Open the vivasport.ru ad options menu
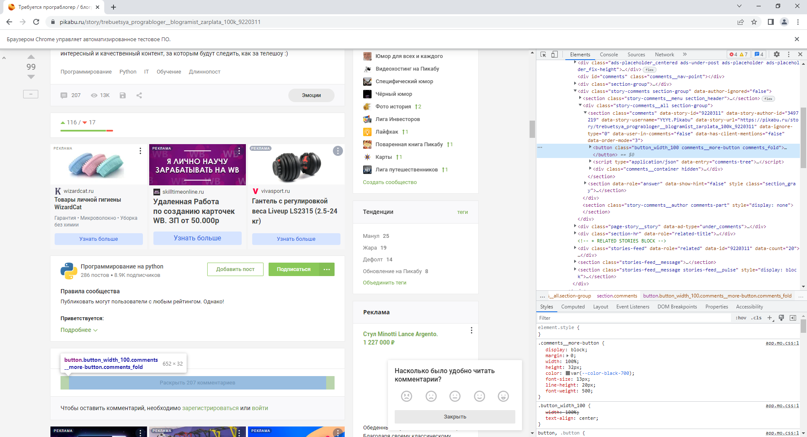Screen dimensions: 807x437 (x=338, y=151)
